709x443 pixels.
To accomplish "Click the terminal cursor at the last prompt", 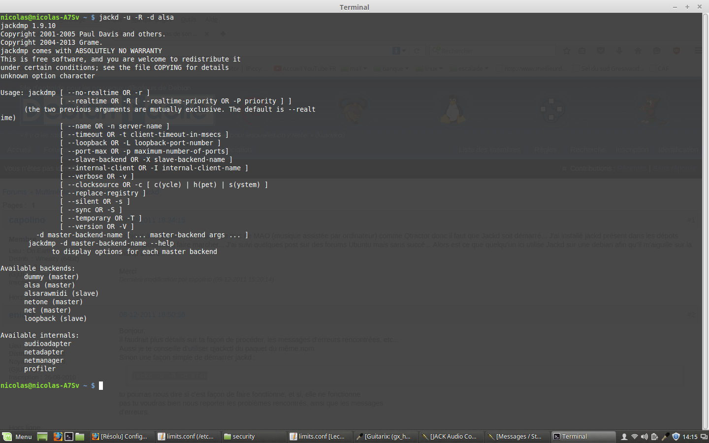I will (x=101, y=385).
